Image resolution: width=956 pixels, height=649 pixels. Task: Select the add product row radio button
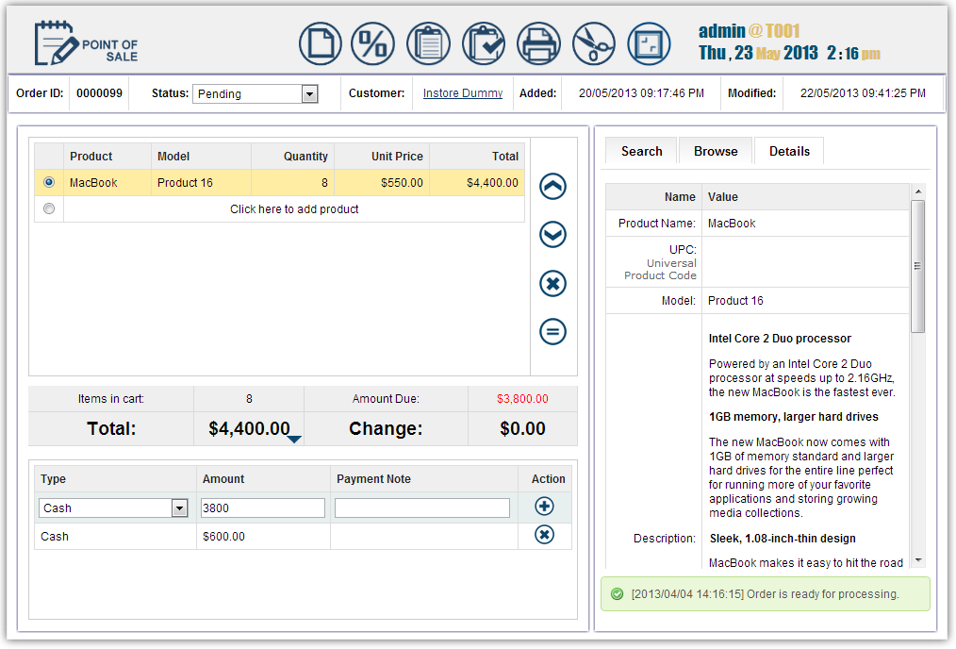point(49,208)
